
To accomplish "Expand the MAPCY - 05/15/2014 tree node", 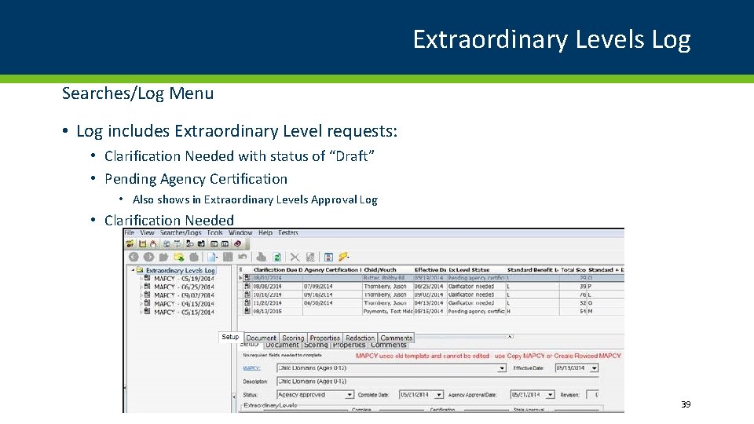I will [x=141, y=312].
